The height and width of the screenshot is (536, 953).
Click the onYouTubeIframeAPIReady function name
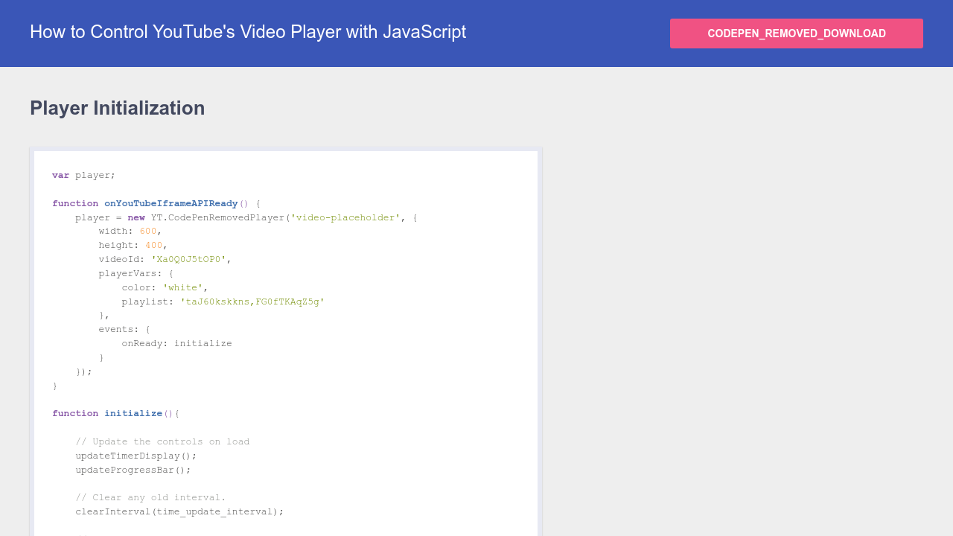(170, 203)
